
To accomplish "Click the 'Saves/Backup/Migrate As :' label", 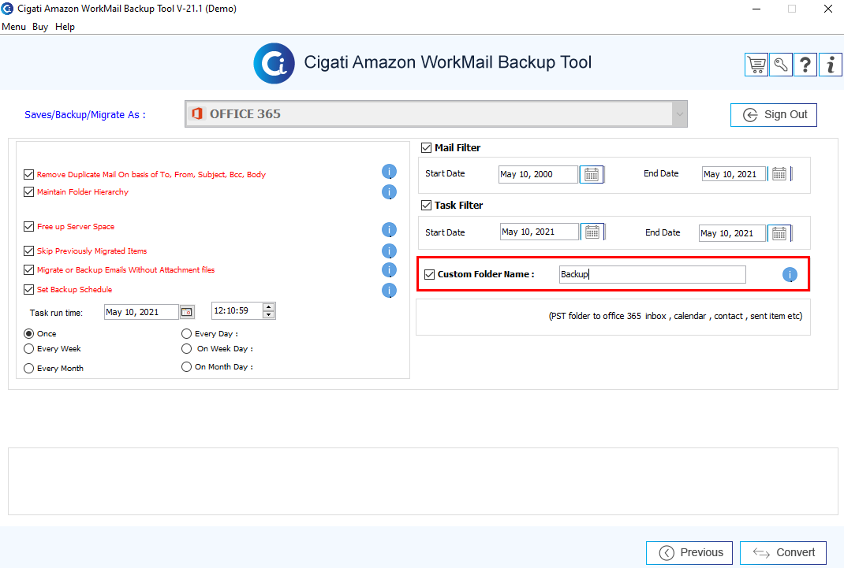I will point(85,115).
